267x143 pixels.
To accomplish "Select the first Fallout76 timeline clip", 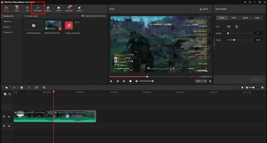I will click(x=33, y=116).
